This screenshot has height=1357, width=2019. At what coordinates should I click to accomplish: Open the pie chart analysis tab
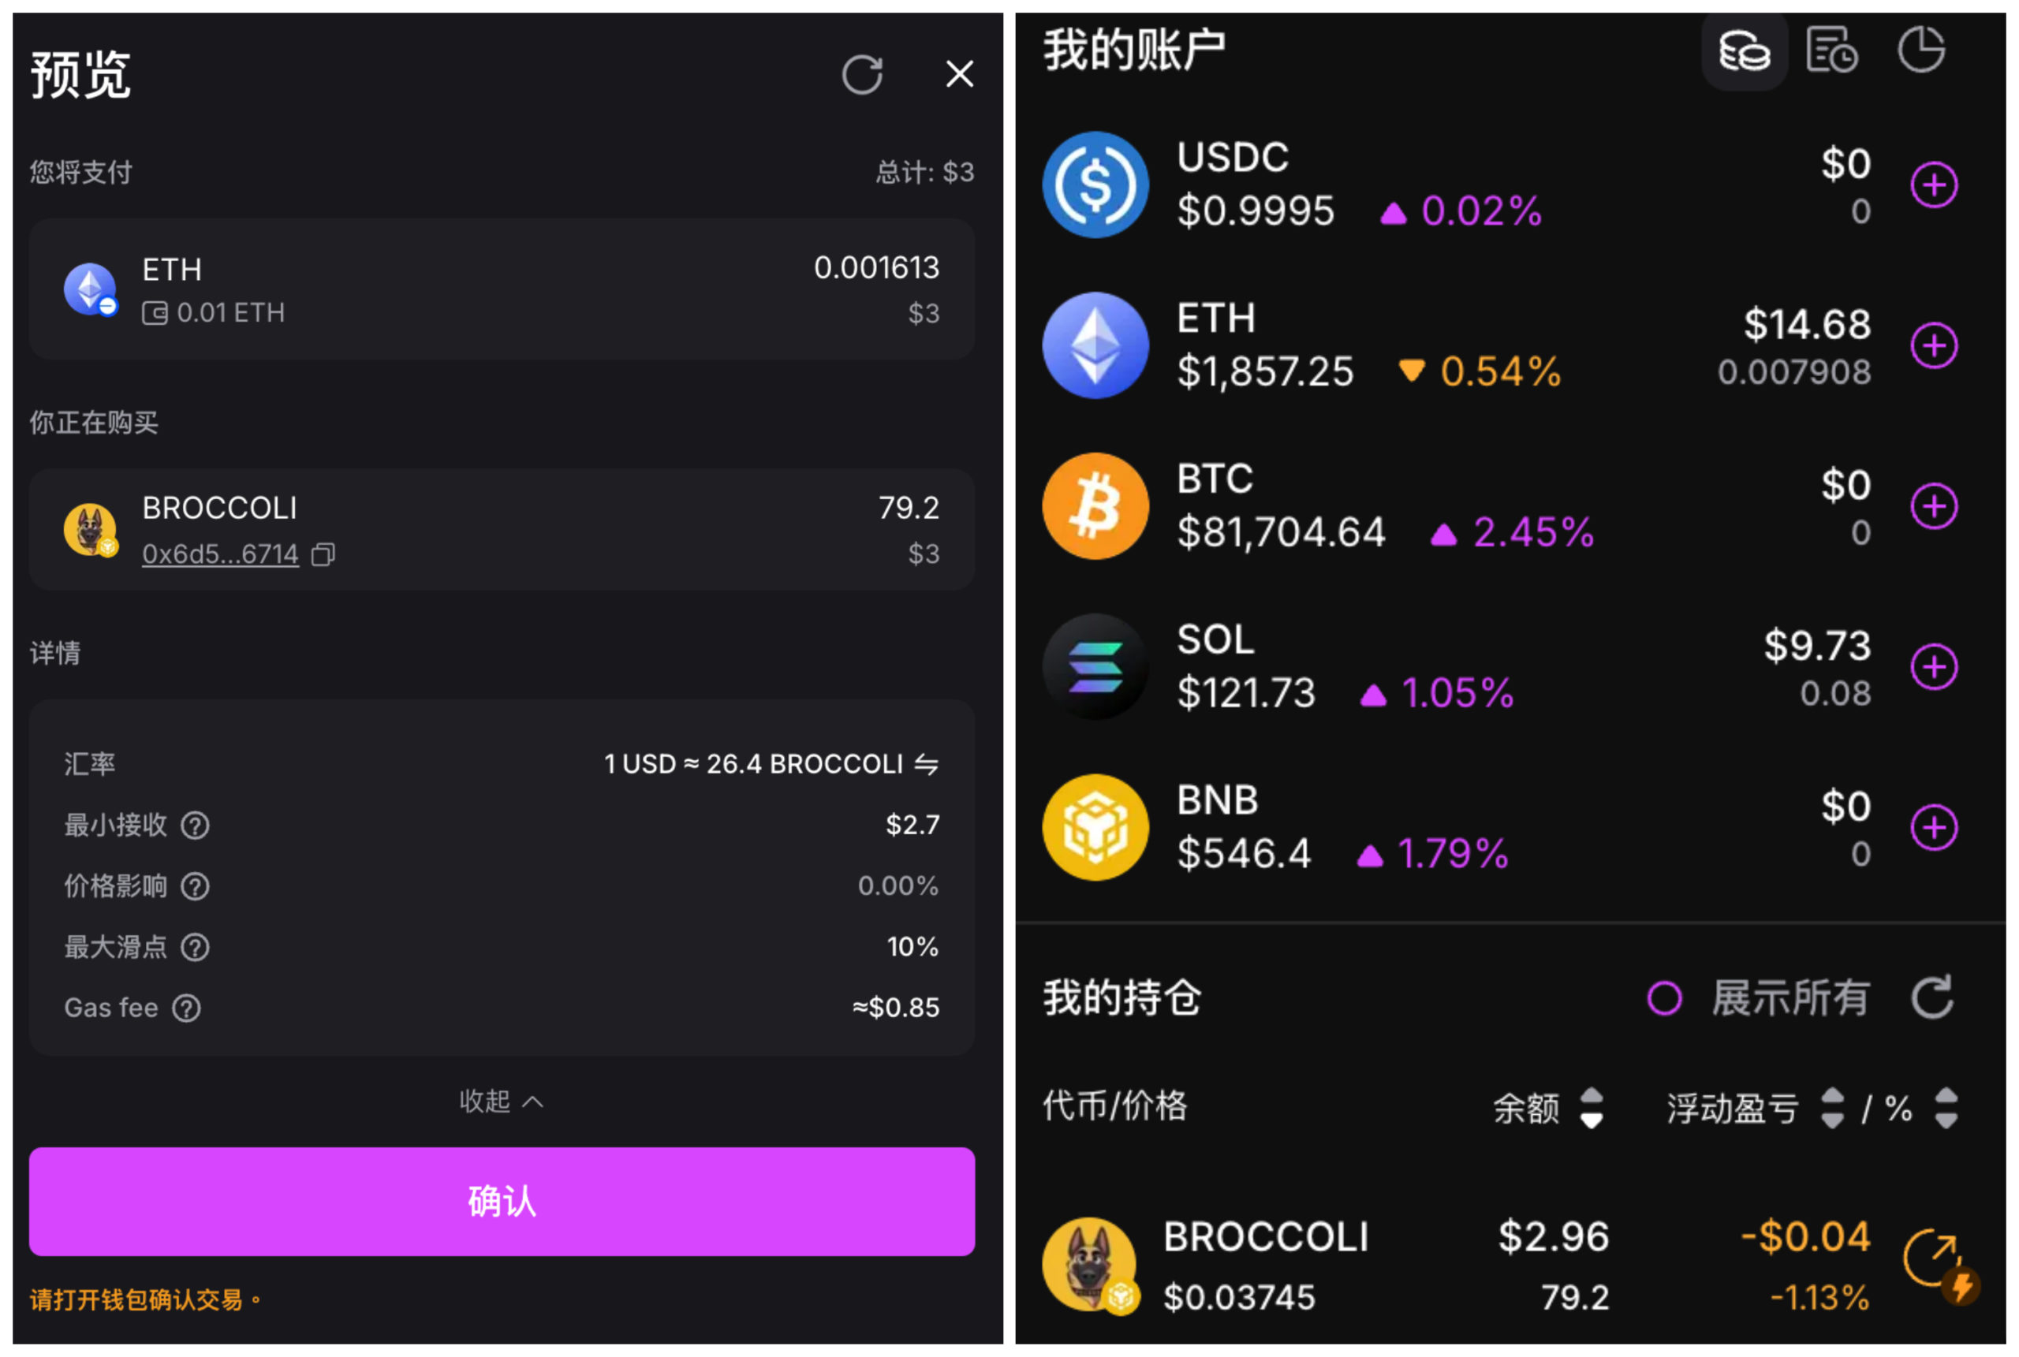(1920, 50)
